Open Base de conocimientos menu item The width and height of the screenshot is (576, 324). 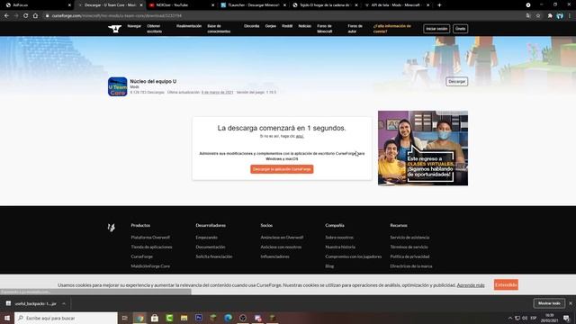219,29
